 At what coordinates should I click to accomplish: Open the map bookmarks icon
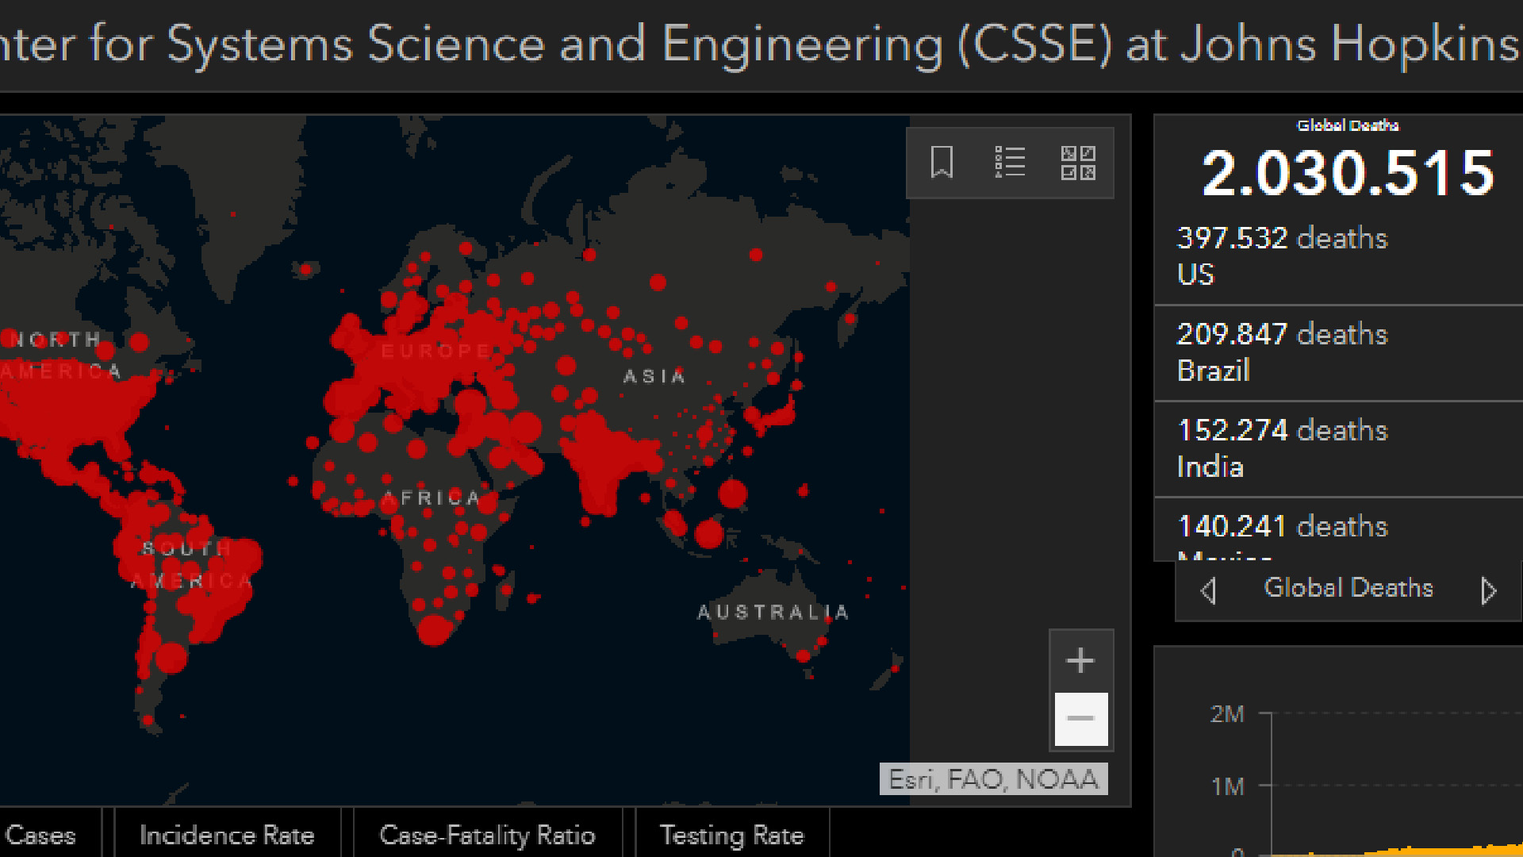coord(942,163)
